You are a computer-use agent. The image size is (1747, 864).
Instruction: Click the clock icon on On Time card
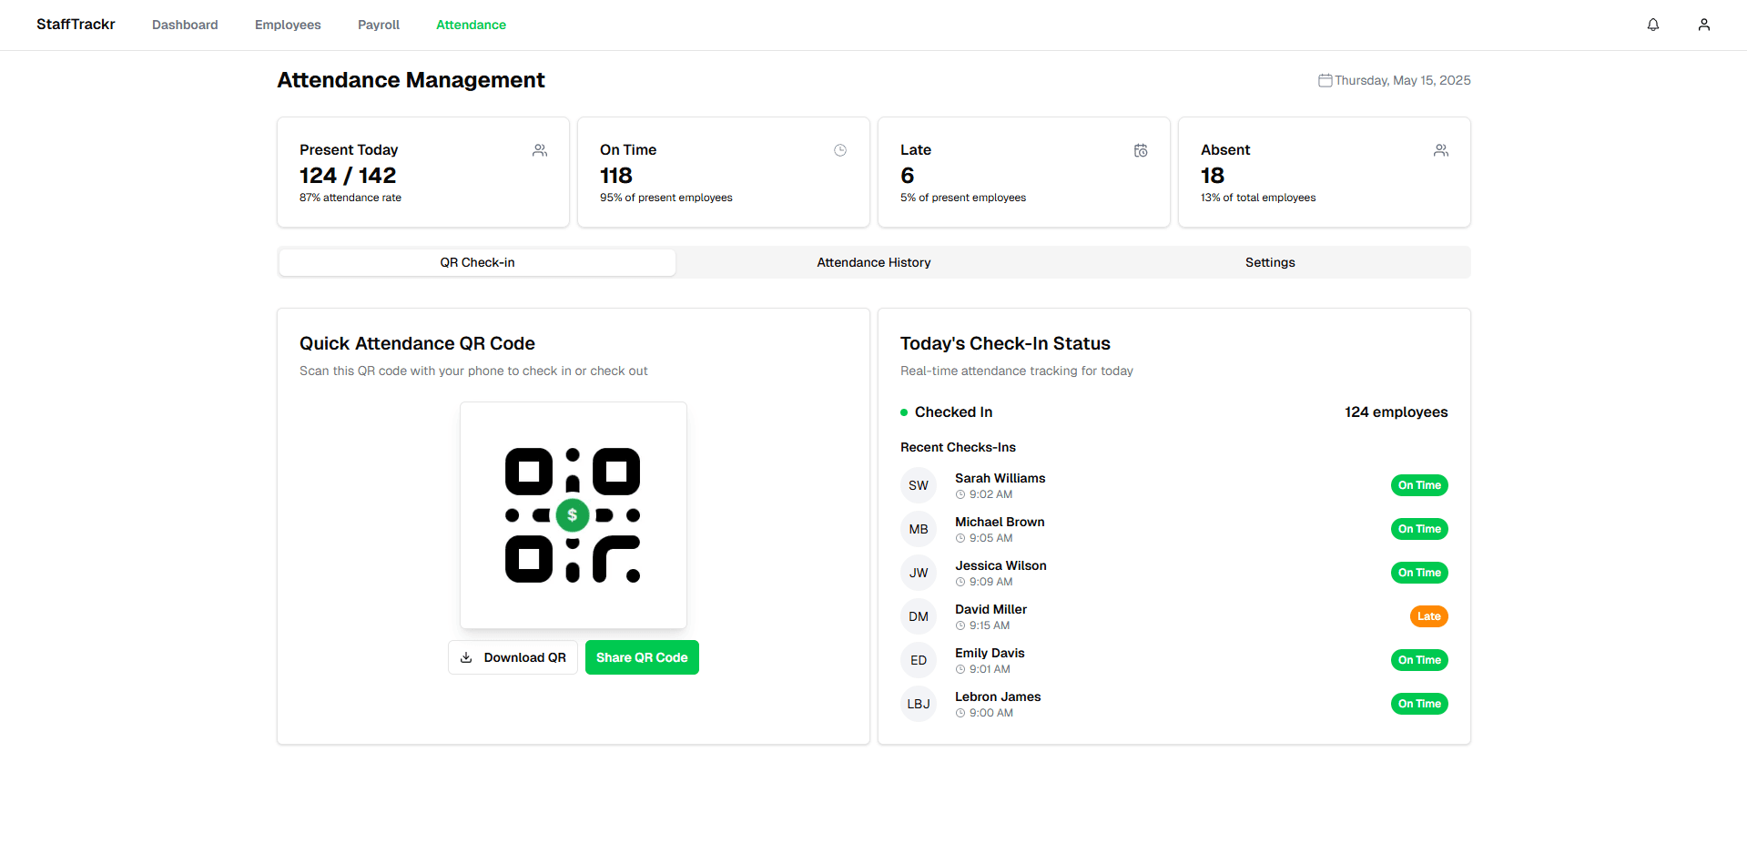click(x=840, y=150)
